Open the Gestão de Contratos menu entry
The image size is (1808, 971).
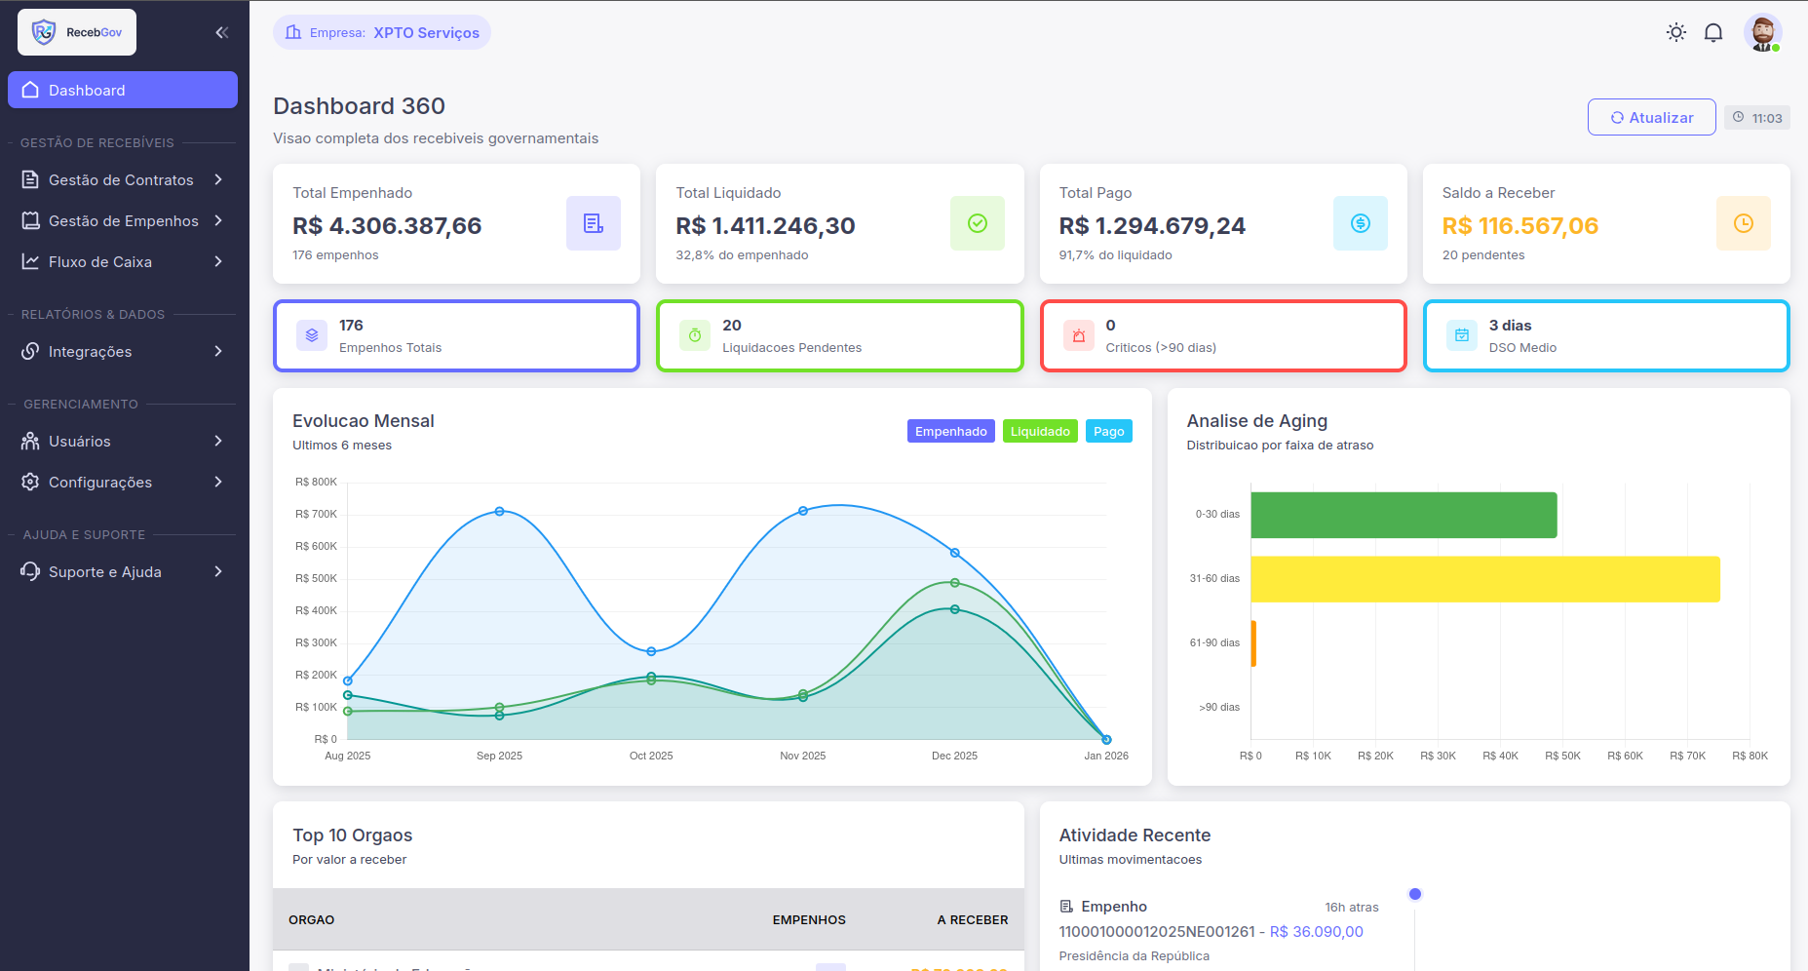(120, 179)
